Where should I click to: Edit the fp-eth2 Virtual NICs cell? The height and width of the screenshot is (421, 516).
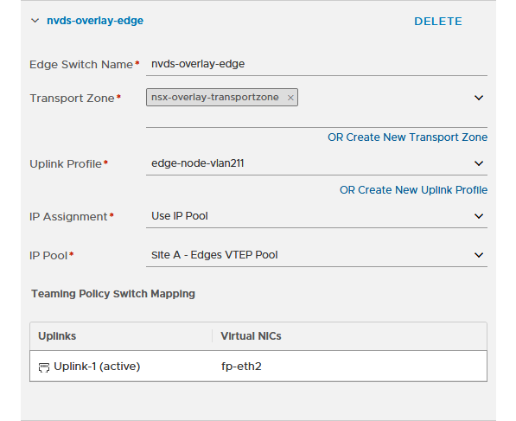tap(241, 367)
